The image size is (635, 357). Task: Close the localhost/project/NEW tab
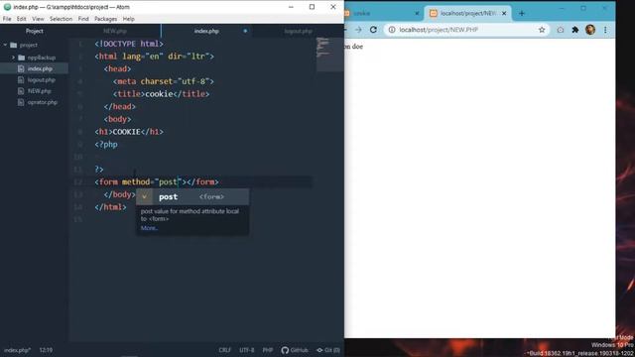[x=504, y=13]
